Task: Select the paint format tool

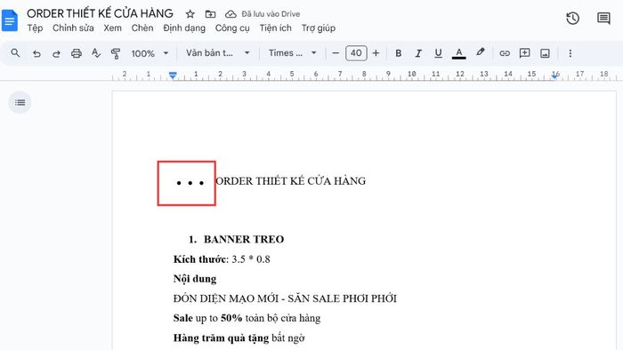Action: [116, 53]
